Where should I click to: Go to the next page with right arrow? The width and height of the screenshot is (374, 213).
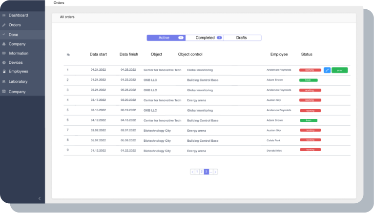click(x=215, y=172)
